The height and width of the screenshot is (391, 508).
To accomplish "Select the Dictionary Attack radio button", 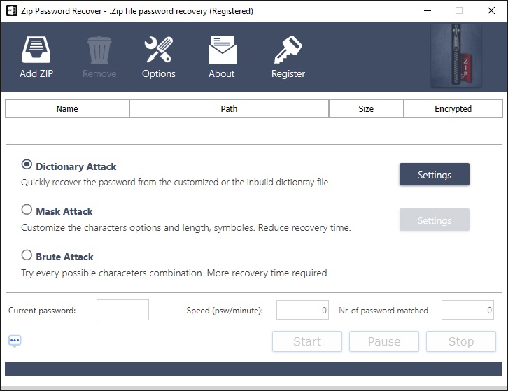I will coord(27,164).
